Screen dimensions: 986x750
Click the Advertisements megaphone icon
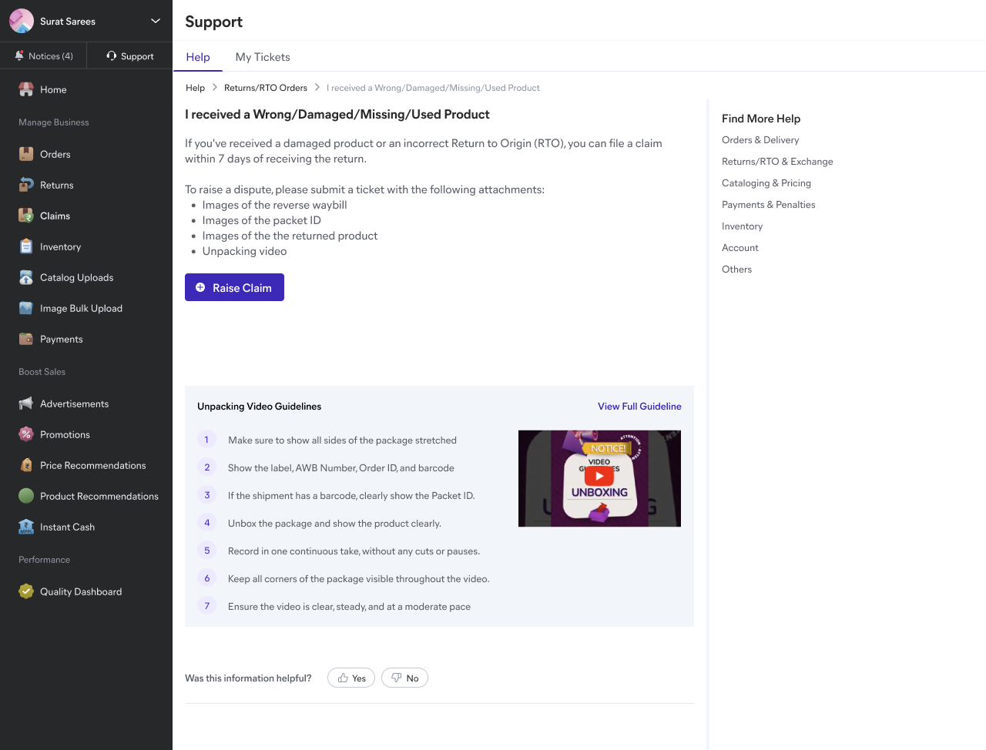click(x=26, y=403)
